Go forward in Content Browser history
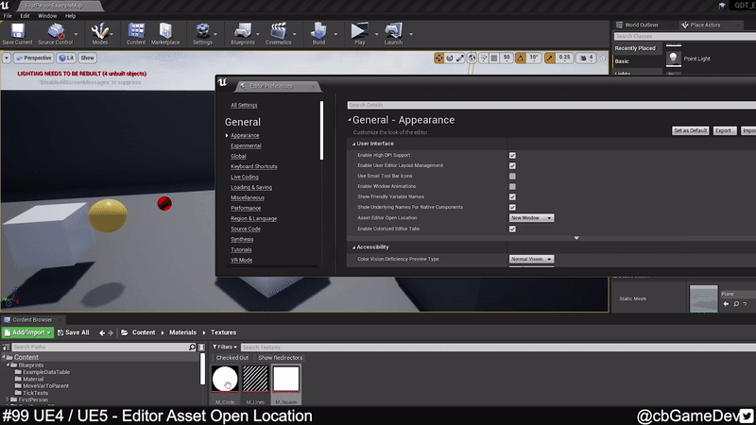Viewport: 756px width, 425px height. click(x=111, y=332)
